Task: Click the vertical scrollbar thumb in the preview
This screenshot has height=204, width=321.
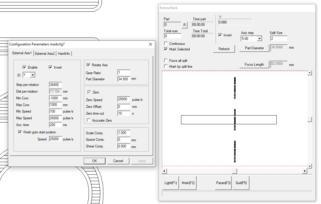Action: point(309,119)
